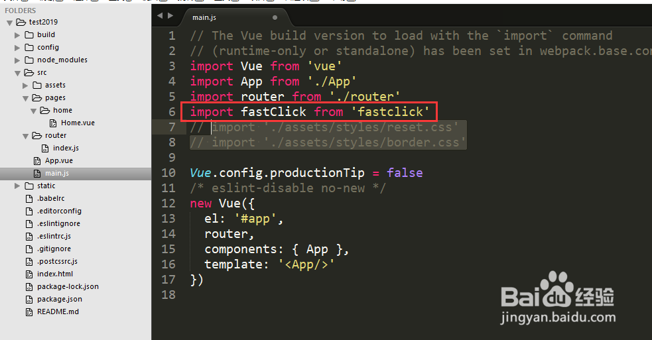This screenshot has width=652, height=340.
Task: Expand the assets folder arrow
Action: 26,85
